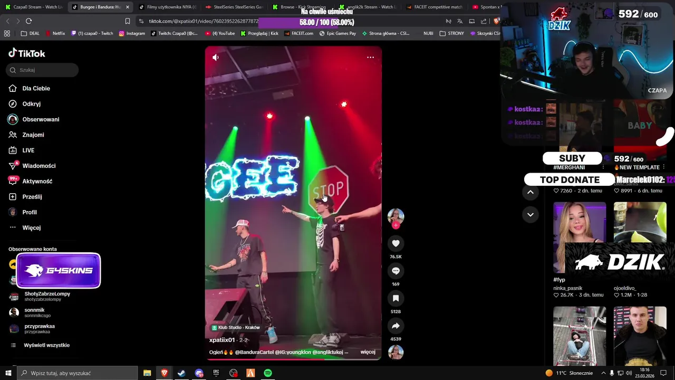Click the sonnmik followed account
The height and width of the screenshot is (380, 675).
(x=37, y=312)
